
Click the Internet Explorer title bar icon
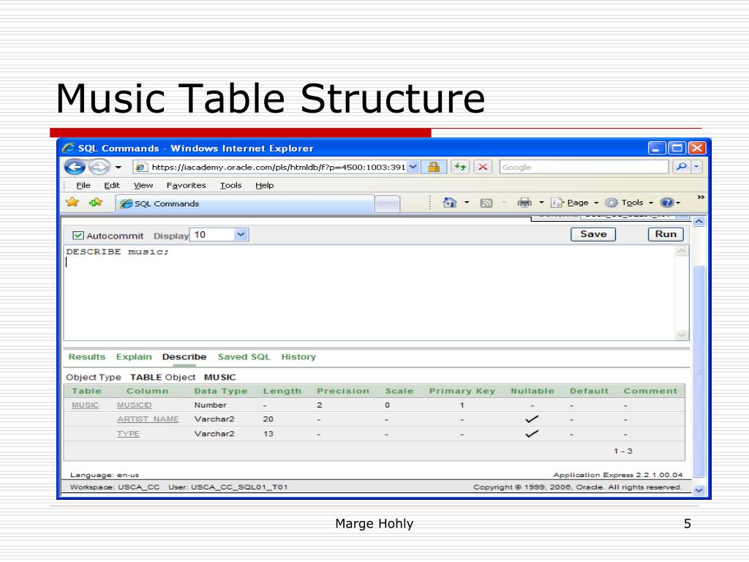click(x=68, y=148)
